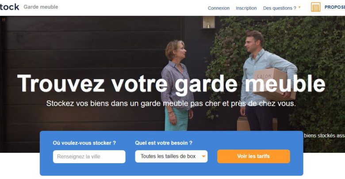
Task: Click the 'Stockez vos biens' subtitle text
Action: pos(171,103)
